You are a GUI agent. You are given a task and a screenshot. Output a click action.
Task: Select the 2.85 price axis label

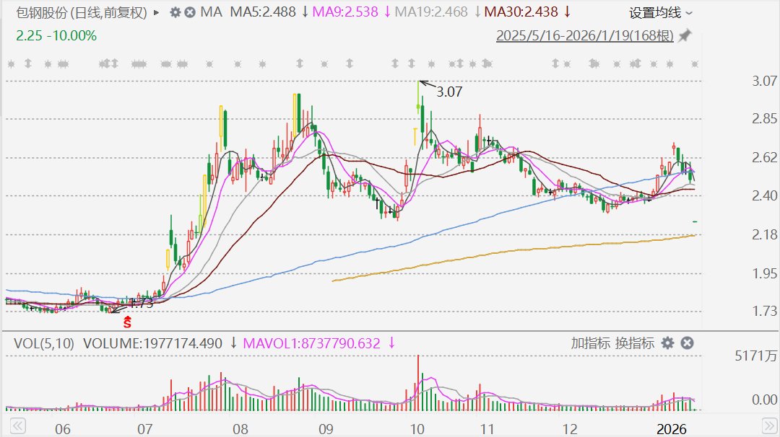click(765, 119)
